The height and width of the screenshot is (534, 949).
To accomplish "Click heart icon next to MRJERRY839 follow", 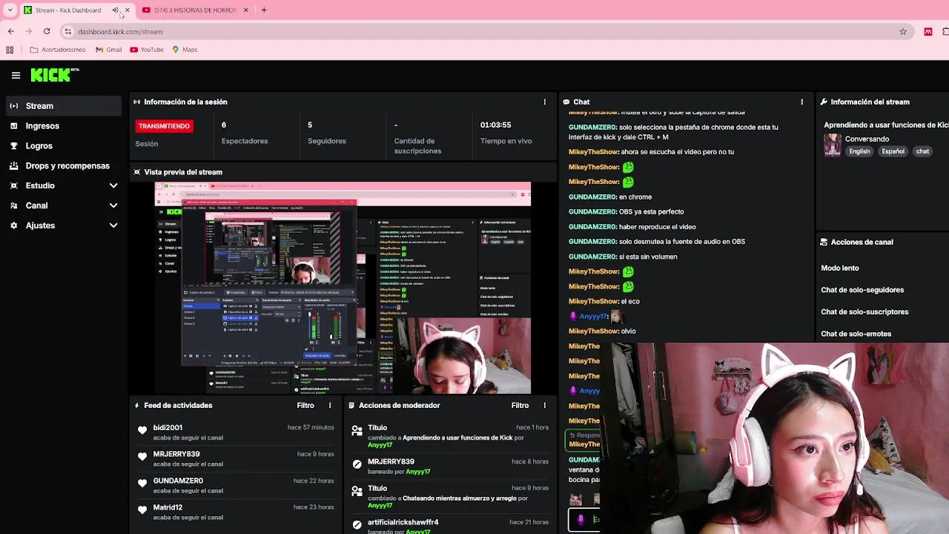I will pos(142,457).
